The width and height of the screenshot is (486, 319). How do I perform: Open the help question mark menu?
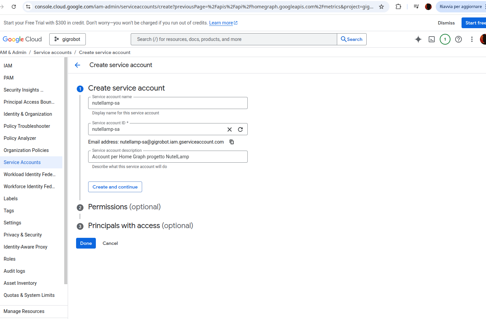point(458,39)
